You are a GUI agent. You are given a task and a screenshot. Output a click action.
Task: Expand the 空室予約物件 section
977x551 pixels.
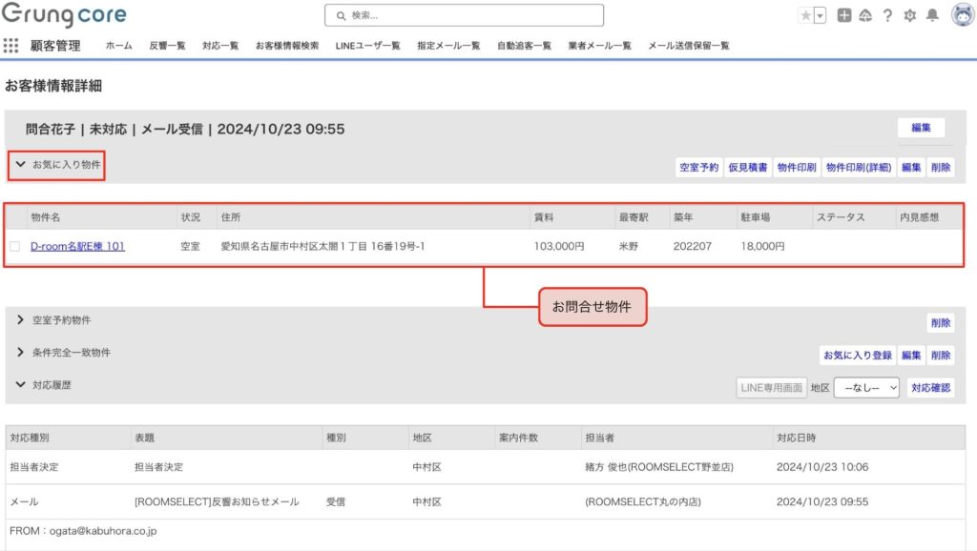[20, 320]
